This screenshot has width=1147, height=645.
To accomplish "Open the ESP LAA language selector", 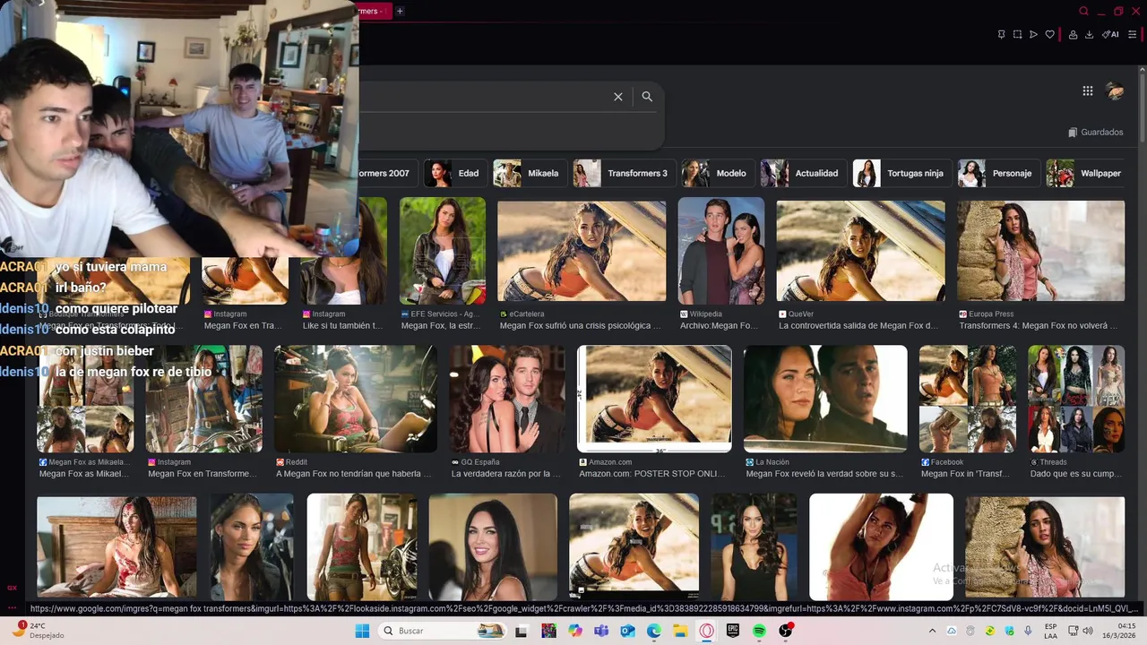I will pyautogui.click(x=1051, y=631).
